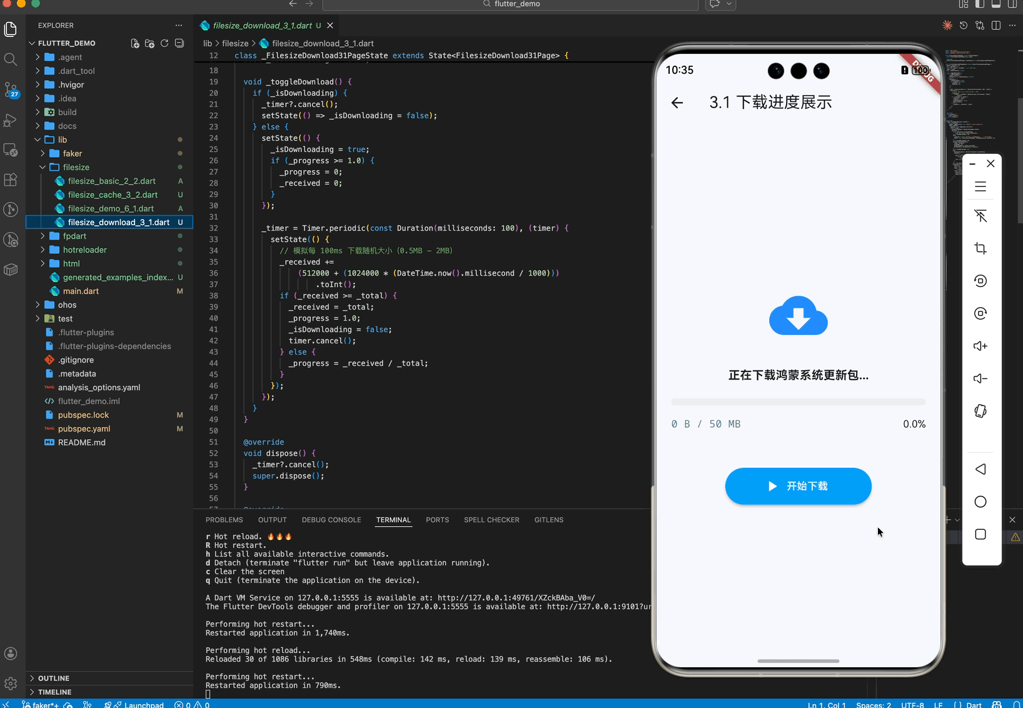Click New Folder icon in explorer header
Viewport: 1023px width, 708px height.
(149, 43)
